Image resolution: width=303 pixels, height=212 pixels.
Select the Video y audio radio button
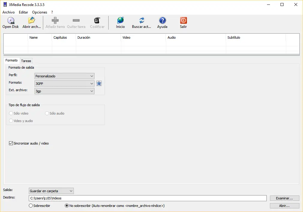tap(11, 121)
